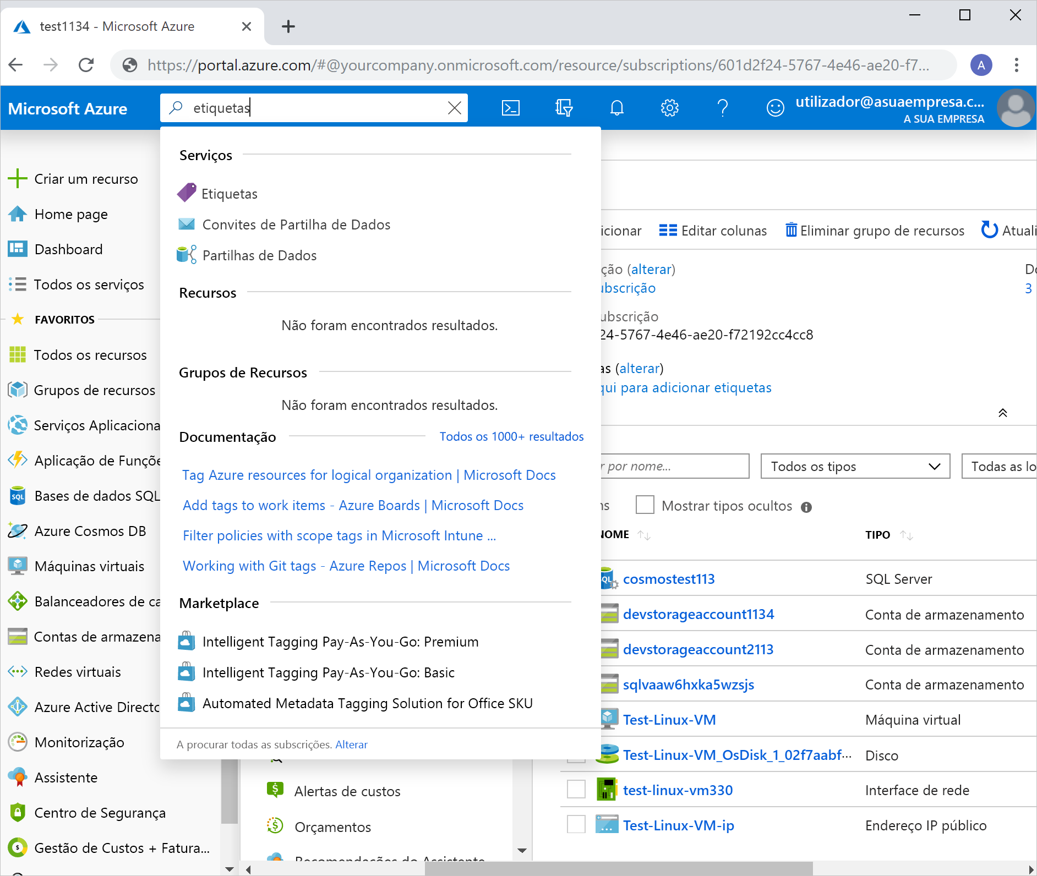Image resolution: width=1037 pixels, height=876 pixels.
Task: Click horizontal scrollbar at page bottom
Action: point(619,869)
